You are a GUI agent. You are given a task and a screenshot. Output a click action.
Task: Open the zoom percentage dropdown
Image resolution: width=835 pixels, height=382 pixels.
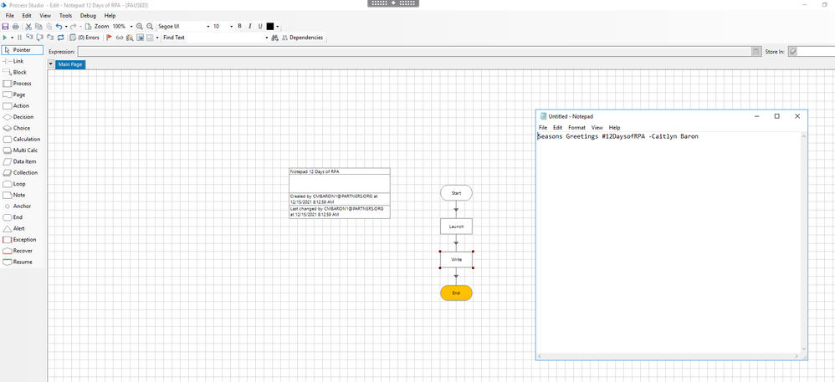tap(131, 27)
